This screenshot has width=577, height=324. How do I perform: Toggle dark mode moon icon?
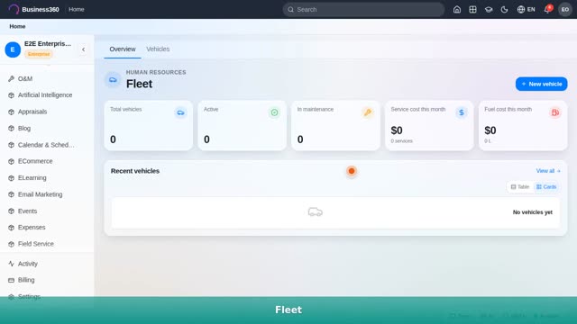pyautogui.click(x=505, y=10)
